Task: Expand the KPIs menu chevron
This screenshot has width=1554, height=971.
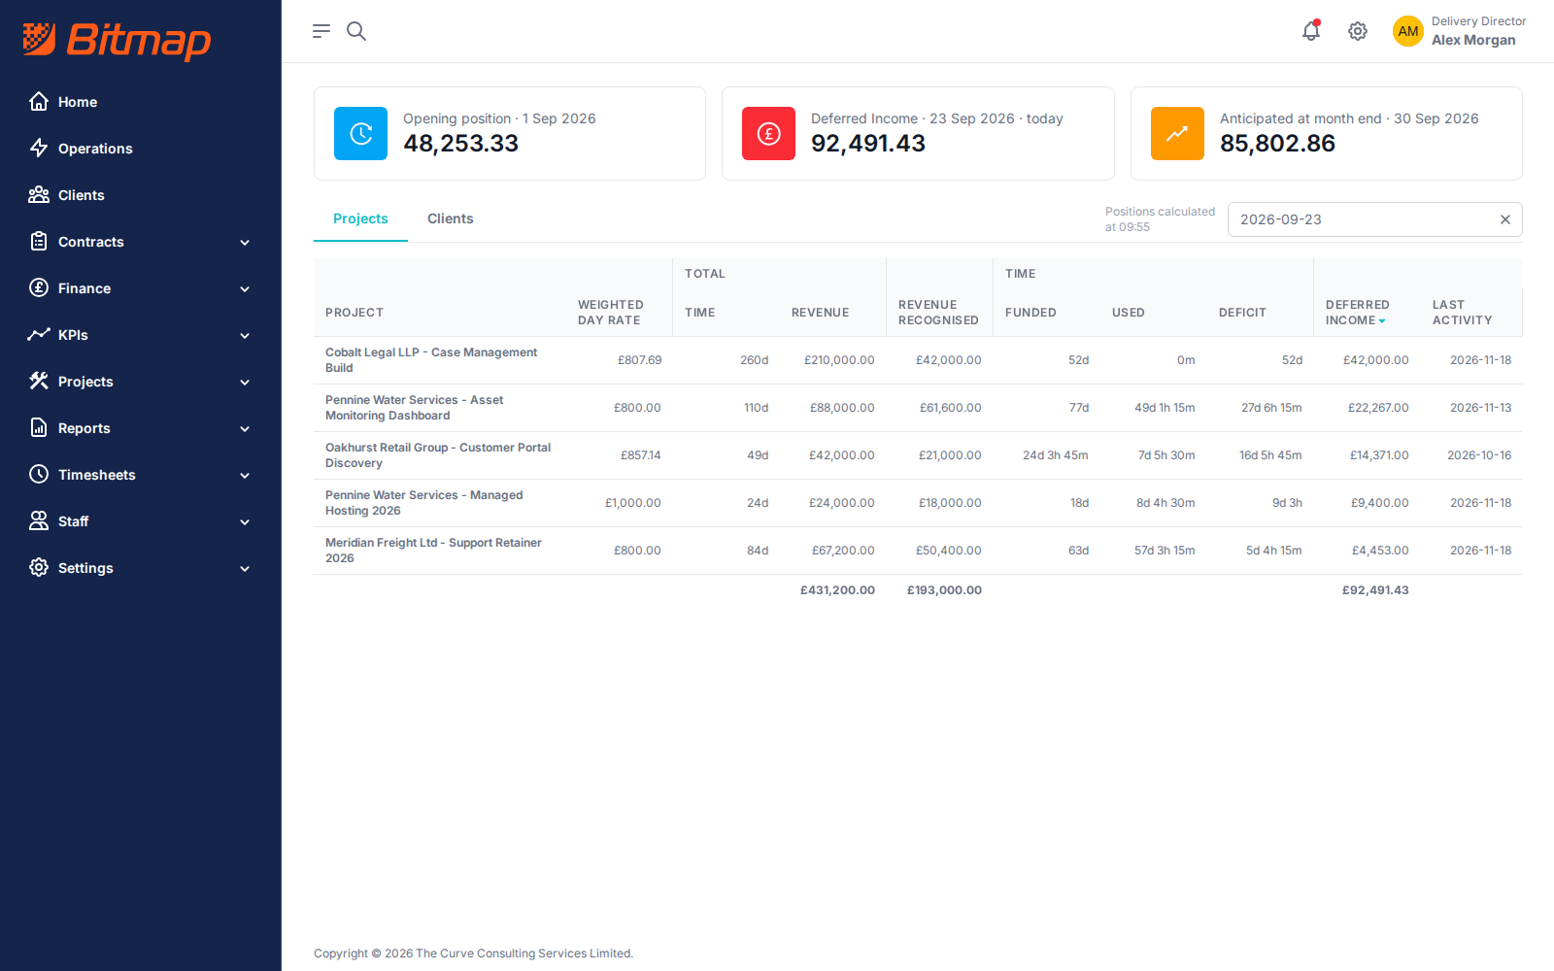Action: [x=245, y=335]
